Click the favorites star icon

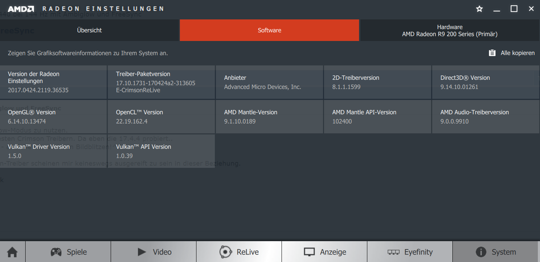tap(479, 9)
